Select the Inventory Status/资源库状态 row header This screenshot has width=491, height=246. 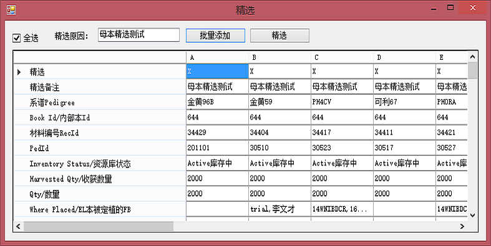[x=100, y=164]
